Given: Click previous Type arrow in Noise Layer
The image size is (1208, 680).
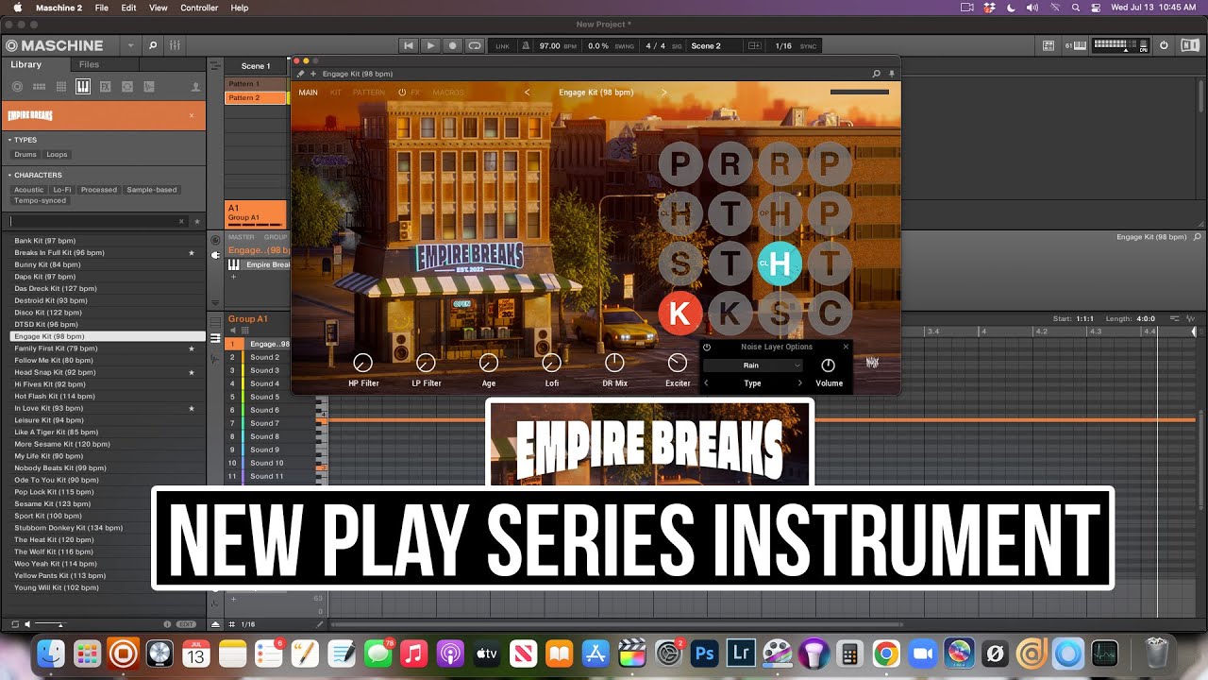Looking at the screenshot, I should tap(706, 383).
